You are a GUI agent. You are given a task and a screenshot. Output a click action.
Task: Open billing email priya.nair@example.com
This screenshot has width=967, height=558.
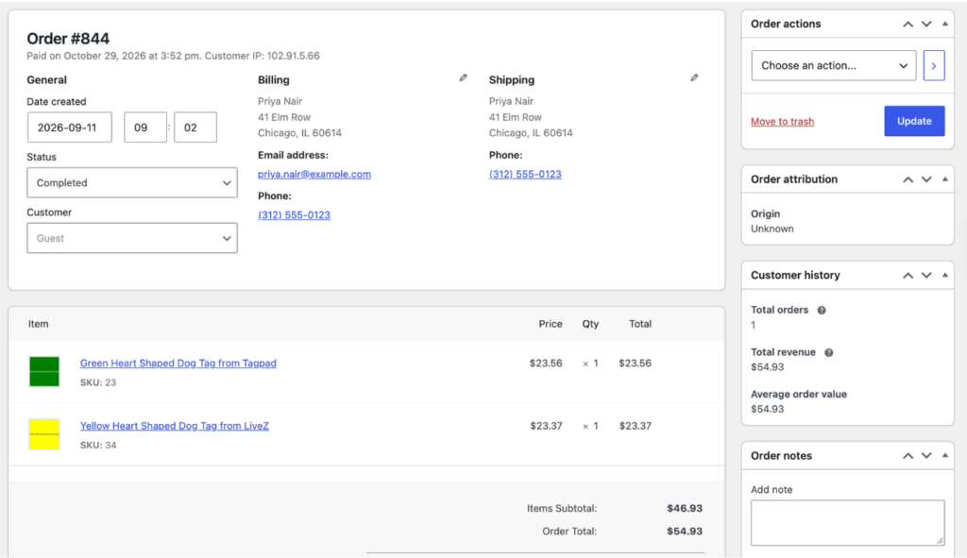click(314, 174)
